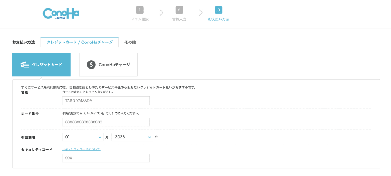Focus the 名義 cardholder name field

(106, 101)
